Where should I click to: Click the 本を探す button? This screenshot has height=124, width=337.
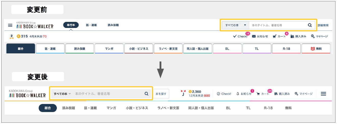click(161, 94)
